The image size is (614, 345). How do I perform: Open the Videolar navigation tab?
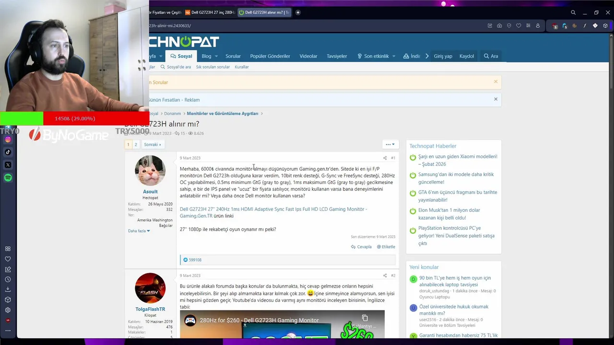coord(308,56)
